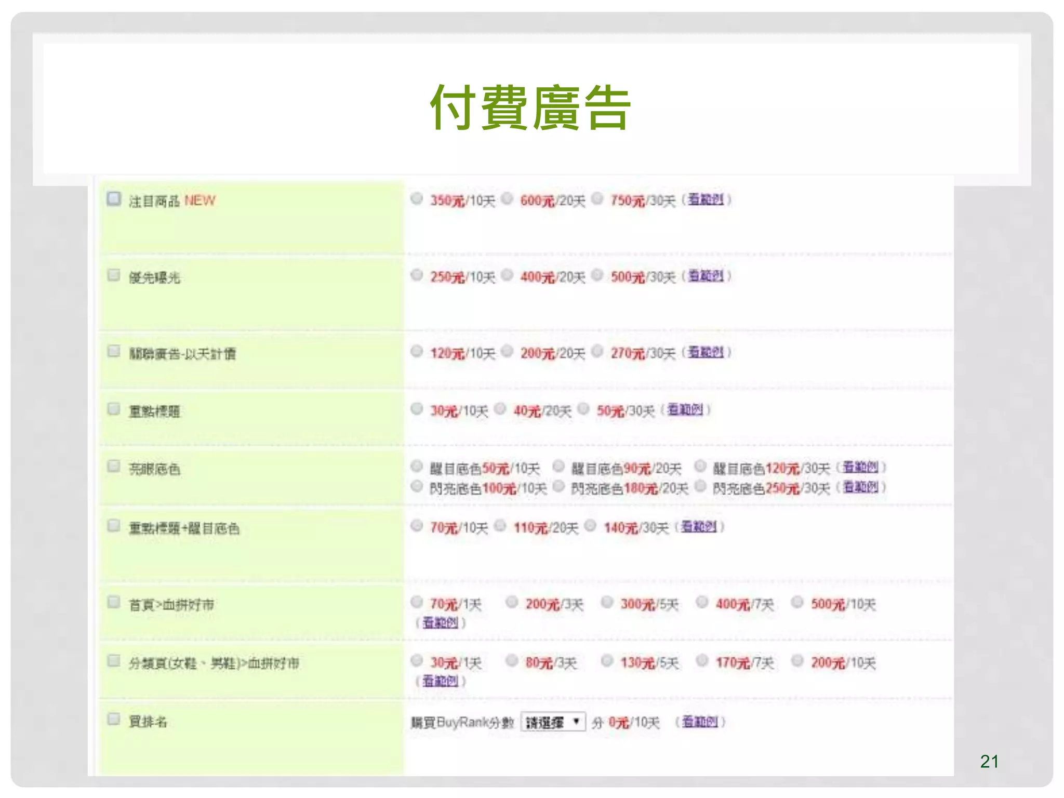Image resolution: width=1064 pixels, height=798 pixels.
Task: Open 看範例 link in 買排名 row
Action: click(700, 722)
